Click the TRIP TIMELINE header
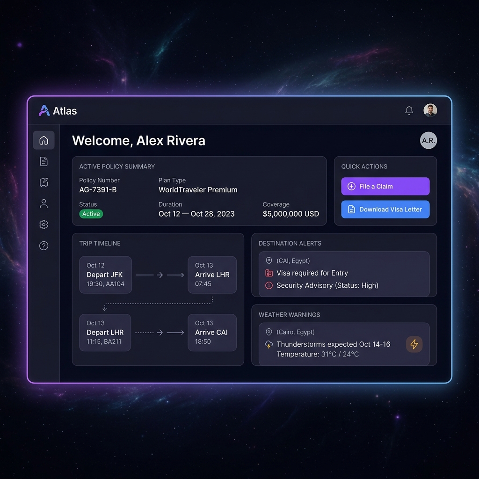Viewport: 479px width, 479px height. 100,243
